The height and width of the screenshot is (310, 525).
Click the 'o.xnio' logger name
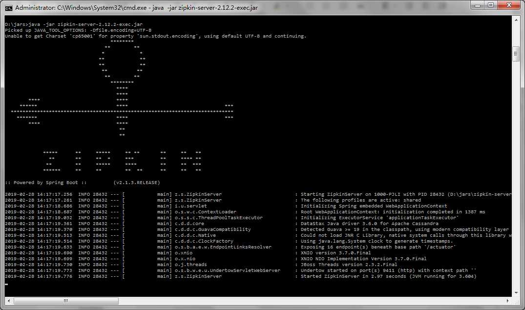pyautogui.click(x=184, y=253)
